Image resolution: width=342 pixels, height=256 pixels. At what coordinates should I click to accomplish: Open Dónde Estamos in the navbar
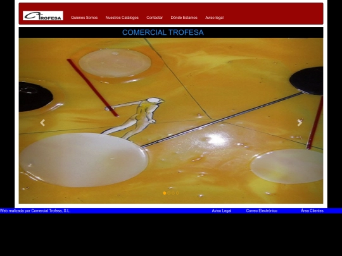[x=184, y=18]
